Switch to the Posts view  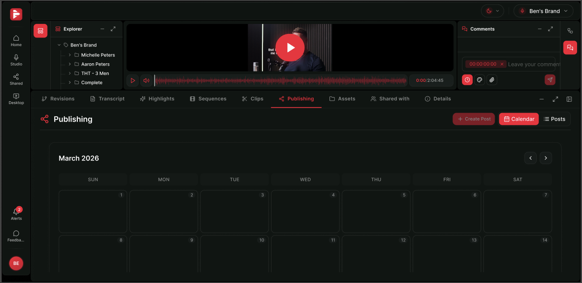[555, 119]
